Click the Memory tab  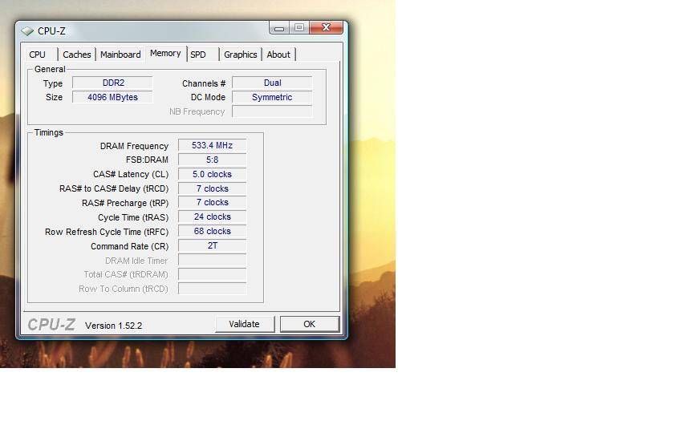tap(165, 53)
